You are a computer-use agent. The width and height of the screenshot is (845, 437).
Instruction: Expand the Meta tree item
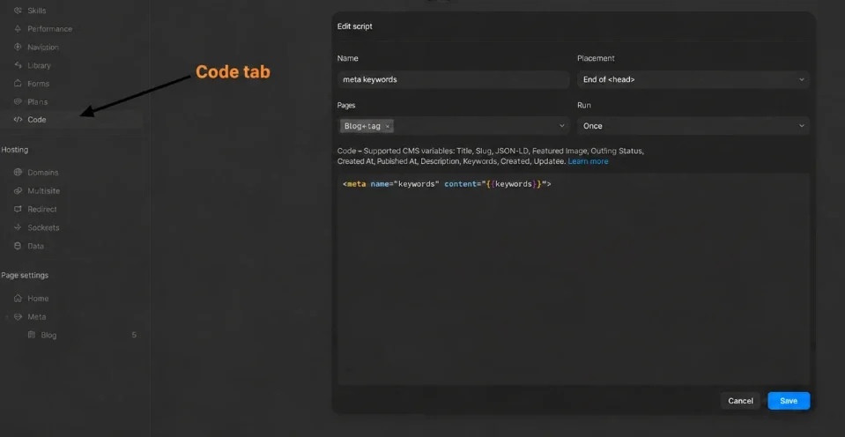pyautogui.click(x=7, y=317)
